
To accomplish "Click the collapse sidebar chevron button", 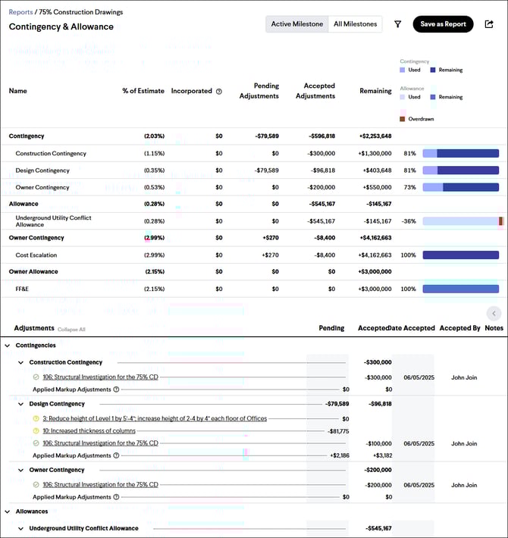I will click(494, 313).
